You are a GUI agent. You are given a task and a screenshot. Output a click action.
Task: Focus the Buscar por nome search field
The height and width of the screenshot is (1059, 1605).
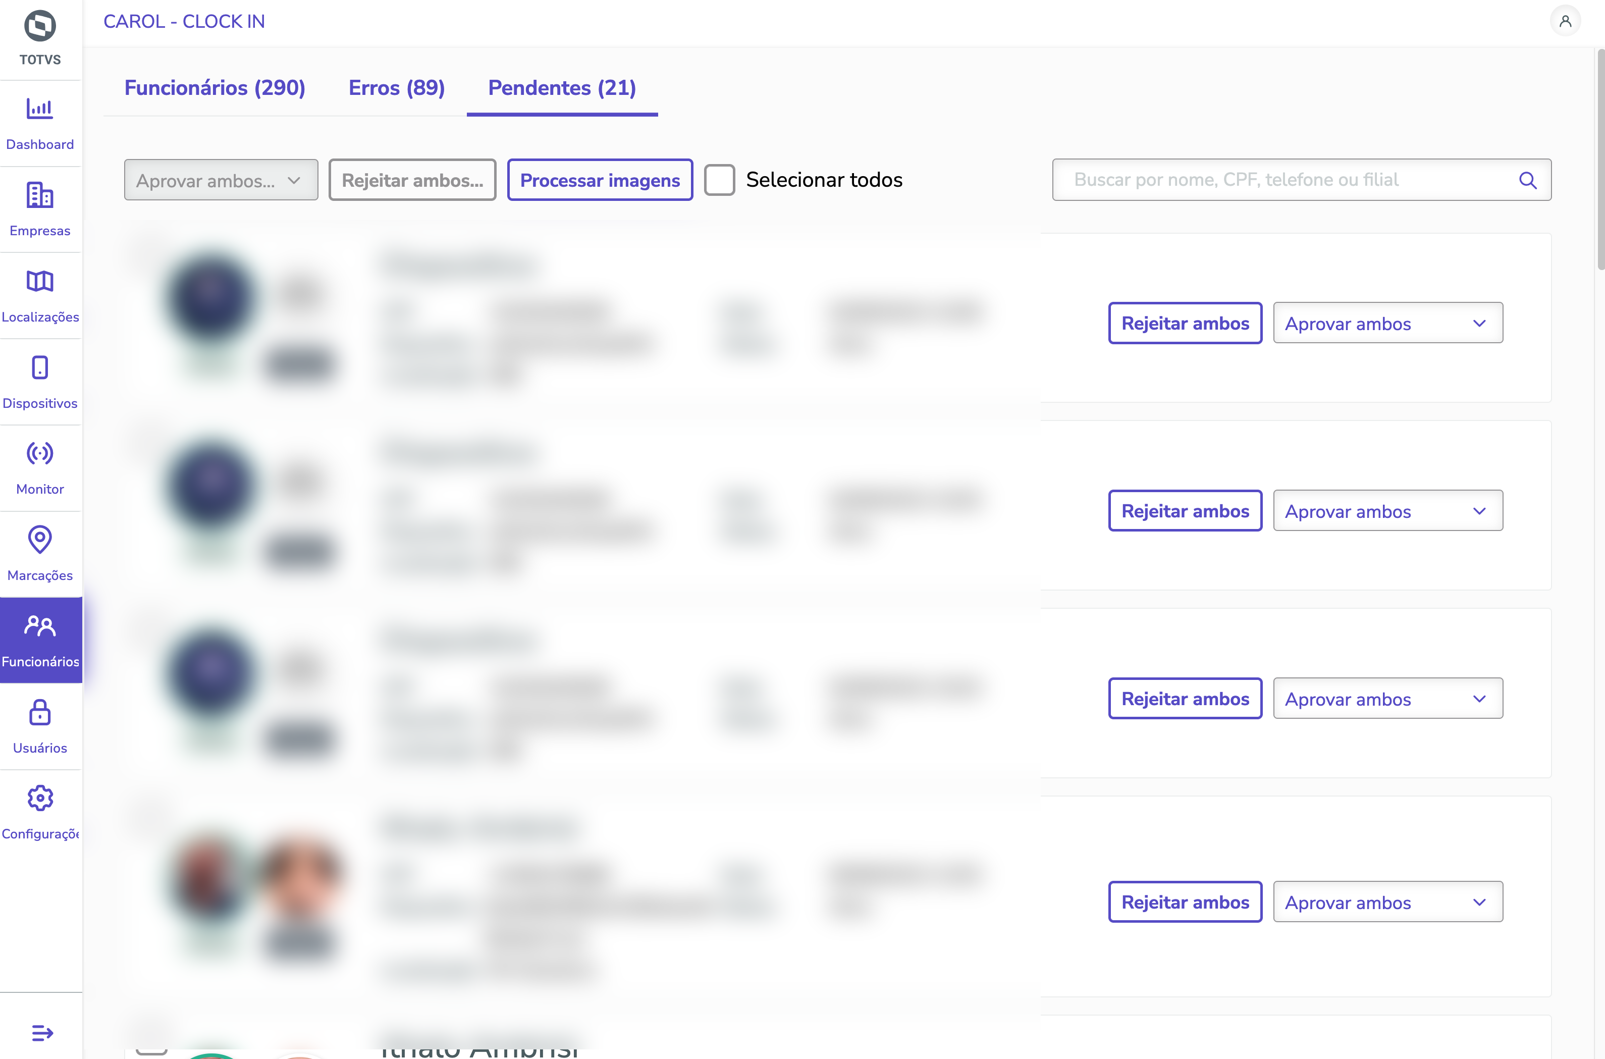[1290, 180]
